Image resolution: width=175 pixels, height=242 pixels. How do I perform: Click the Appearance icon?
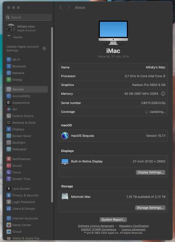pyautogui.click(x=9, y=102)
